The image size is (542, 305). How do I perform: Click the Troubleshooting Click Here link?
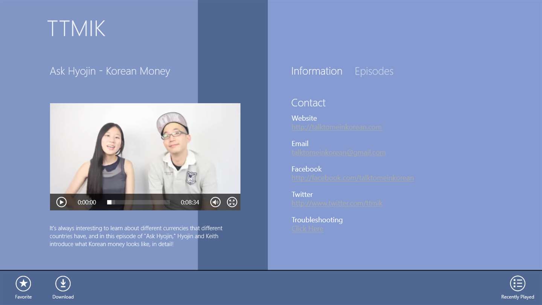click(x=307, y=229)
